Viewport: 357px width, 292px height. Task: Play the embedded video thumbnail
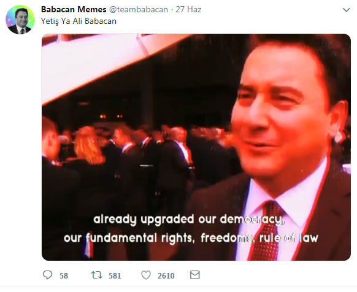(x=196, y=147)
